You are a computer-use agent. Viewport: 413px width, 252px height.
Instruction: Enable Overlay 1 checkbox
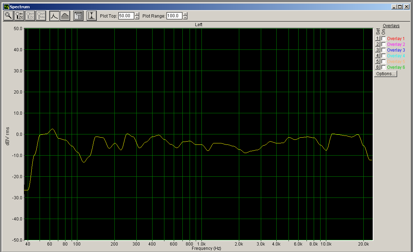pyautogui.click(x=383, y=39)
